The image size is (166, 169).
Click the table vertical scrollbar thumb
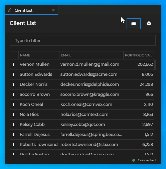pyautogui.click(x=155, y=65)
